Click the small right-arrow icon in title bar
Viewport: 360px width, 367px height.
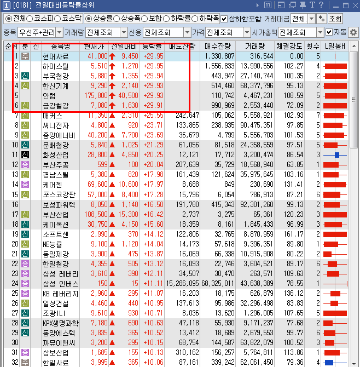point(258,5)
